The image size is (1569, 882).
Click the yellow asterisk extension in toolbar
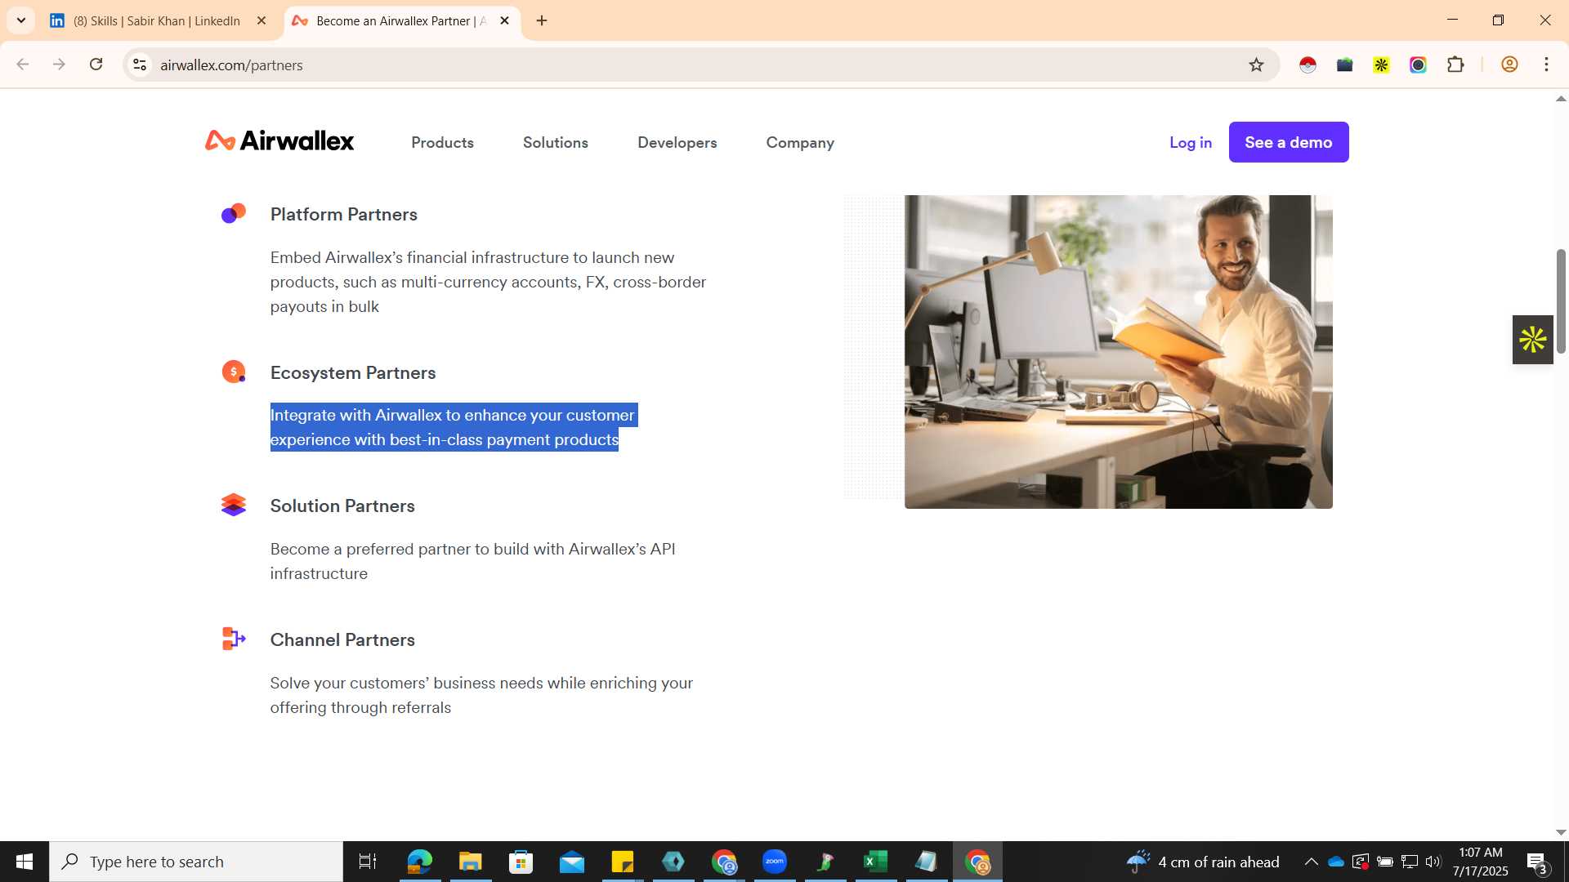1381,65
